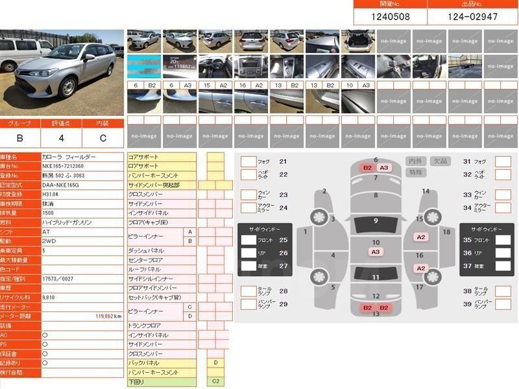The image size is (519, 389).
Task: Select the drive type value 2WD
Action: click(x=49, y=241)
